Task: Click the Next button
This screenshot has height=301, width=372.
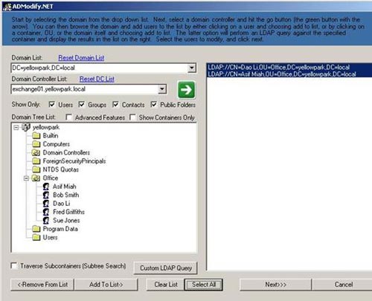Action: pyautogui.click(x=275, y=285)
